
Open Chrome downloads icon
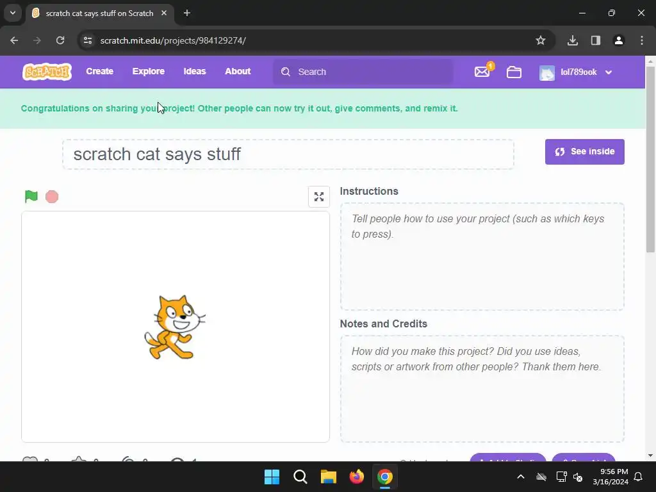[573, 40]
